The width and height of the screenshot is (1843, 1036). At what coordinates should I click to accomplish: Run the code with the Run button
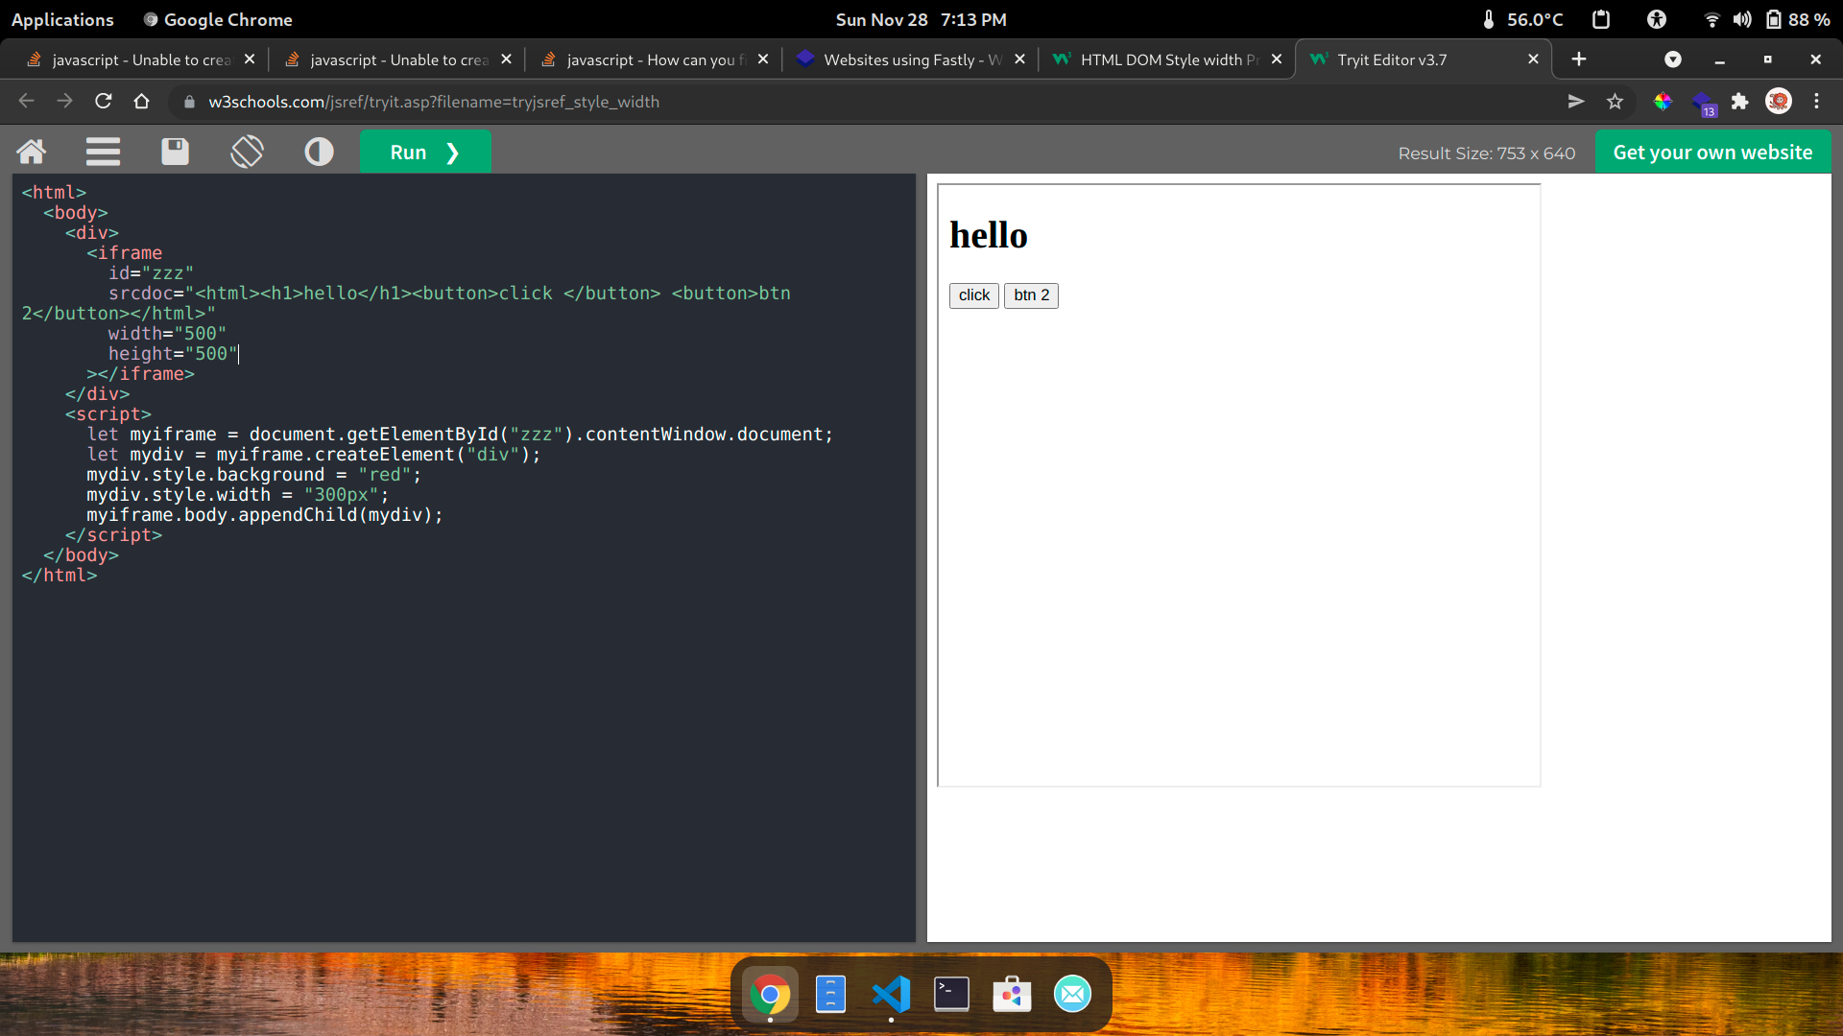425,152
